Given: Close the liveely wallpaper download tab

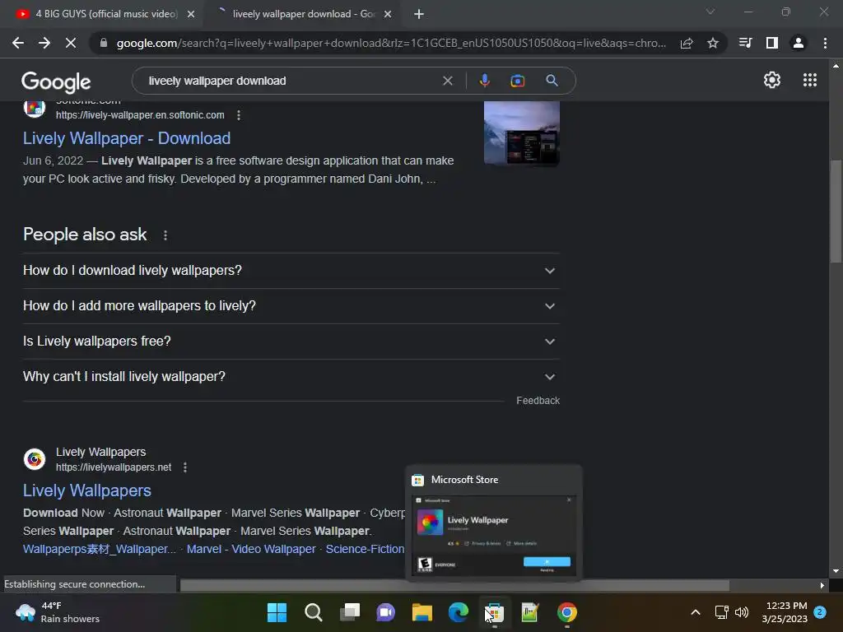Looking at the screenshot, I should (x=388, y=15).
